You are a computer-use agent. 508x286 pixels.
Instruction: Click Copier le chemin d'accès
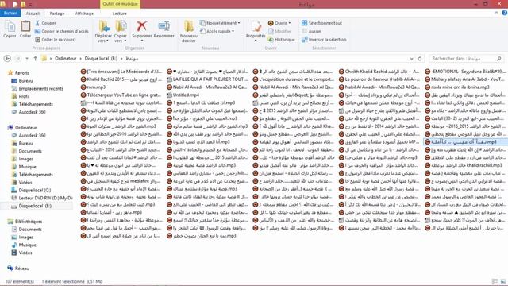point(62,31)
